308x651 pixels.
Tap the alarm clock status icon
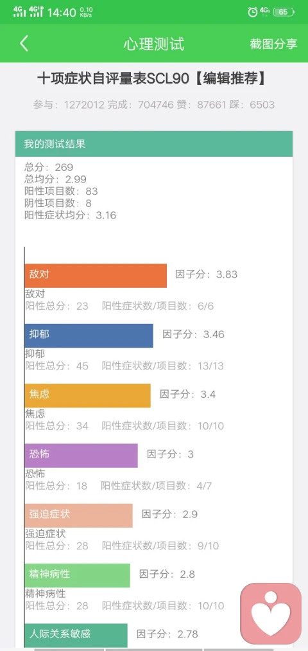point(252,12)
